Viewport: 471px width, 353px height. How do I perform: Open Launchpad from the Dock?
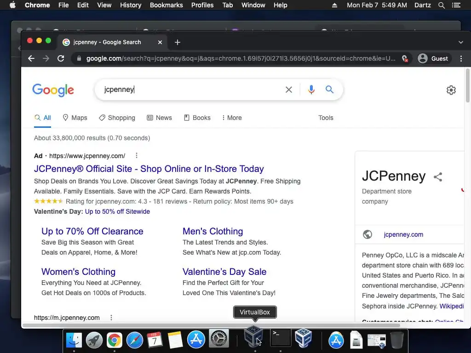(x=94, y=340)
